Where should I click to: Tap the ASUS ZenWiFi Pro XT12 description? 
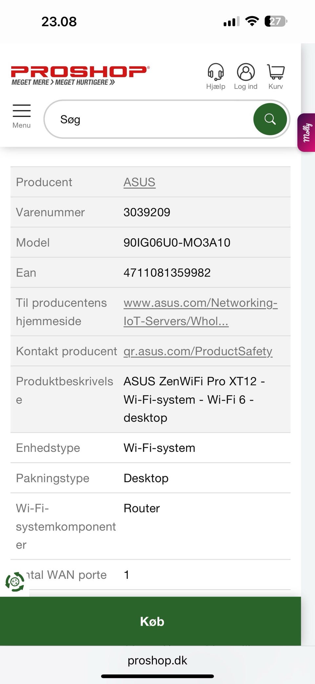pos(194,399)
